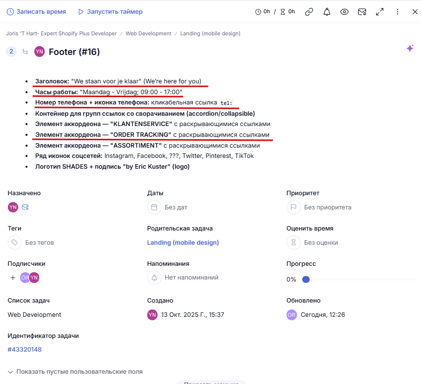
Task: Click "Записать время" button
Action: tap(35, 11)
